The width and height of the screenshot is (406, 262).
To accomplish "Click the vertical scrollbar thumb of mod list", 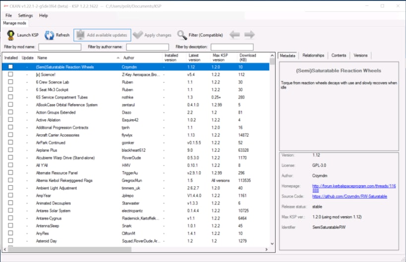I will click(x=272, y=61).
